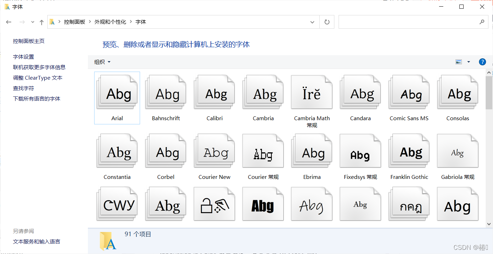The height and width of the screenshot is (254, 493).
Task: Click 字体 in the address breadcrumb
Action: [141, 22]
